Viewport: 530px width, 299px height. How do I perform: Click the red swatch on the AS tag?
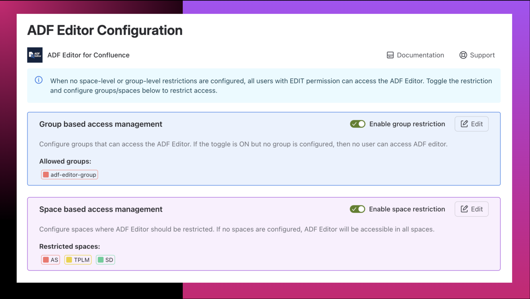pyautogui.click(x=46, y=260)
